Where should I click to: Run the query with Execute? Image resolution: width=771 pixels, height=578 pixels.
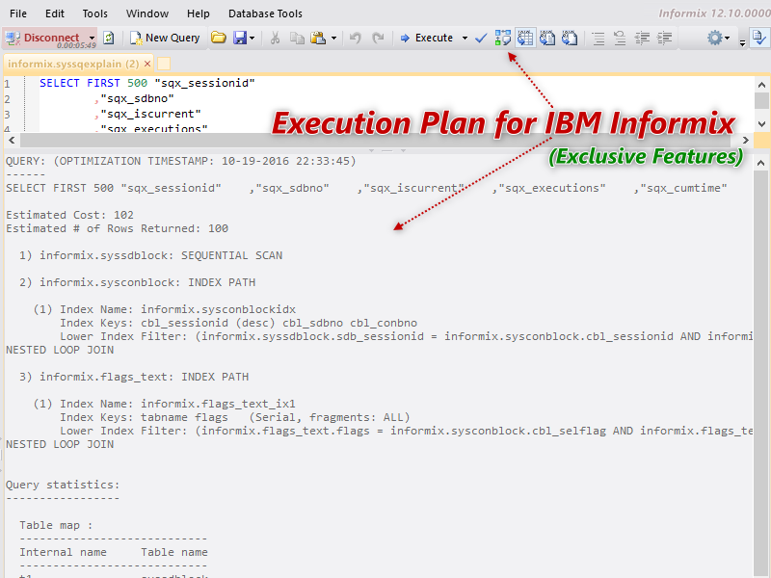426,38
